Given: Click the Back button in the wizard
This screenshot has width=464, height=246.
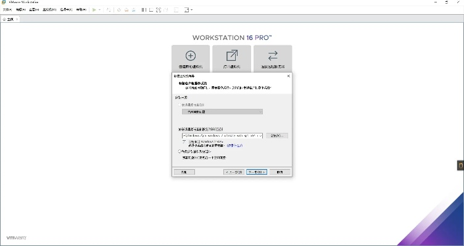Looking at the screenshot, I should tap(234, 172).
